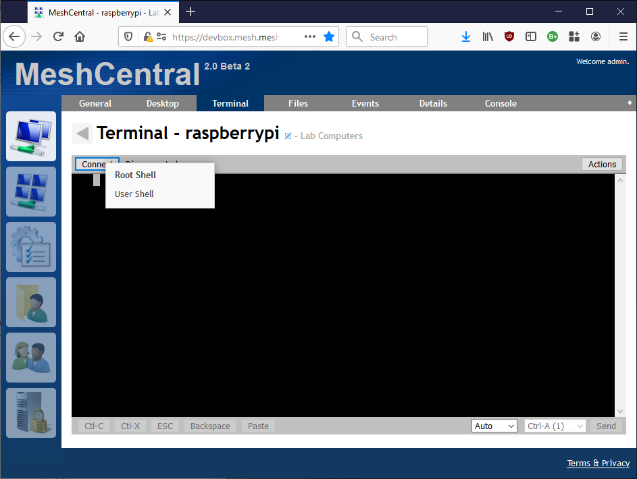637x479 pixels.
Task: Choose Root Shell from connect menu
Action: click(x=160, y=175)
